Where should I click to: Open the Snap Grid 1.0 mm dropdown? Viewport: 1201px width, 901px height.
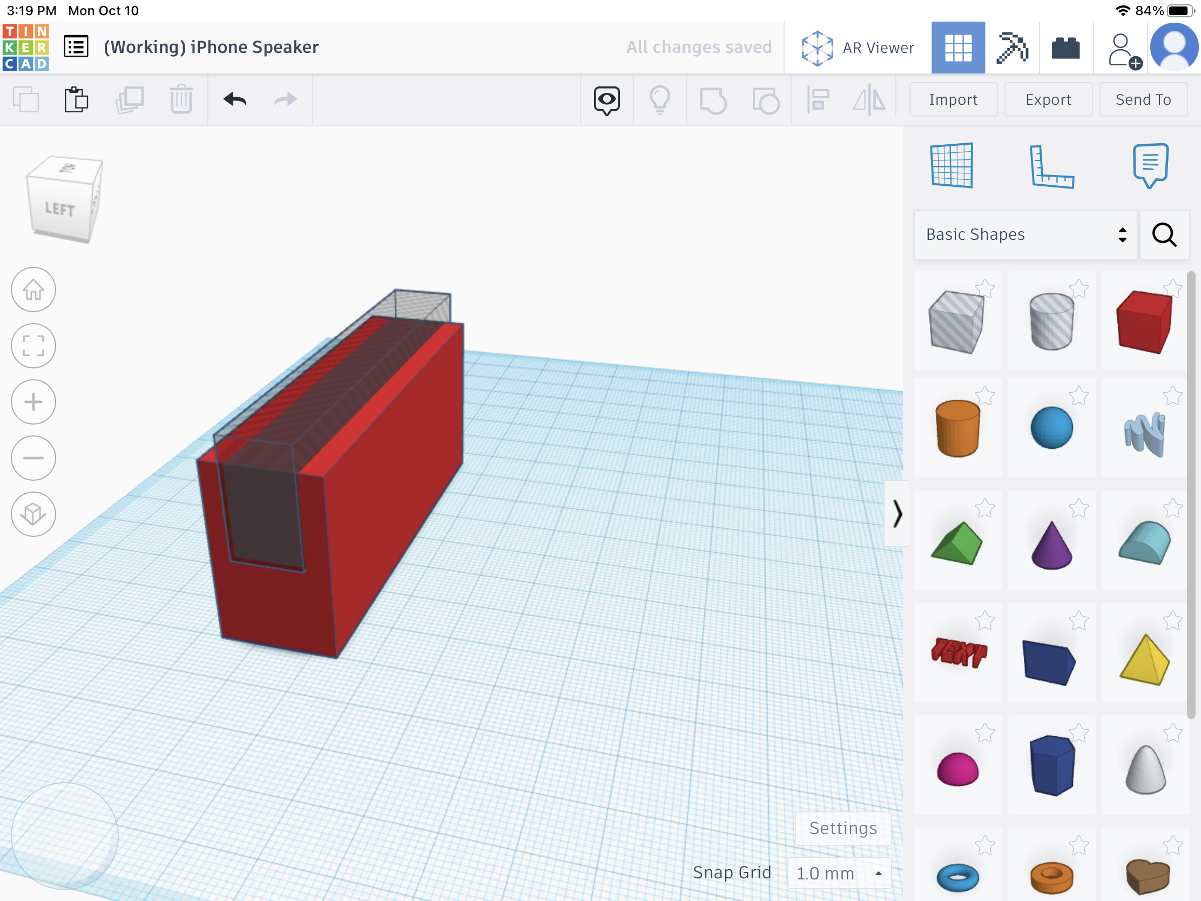click(x=839, y=873)
